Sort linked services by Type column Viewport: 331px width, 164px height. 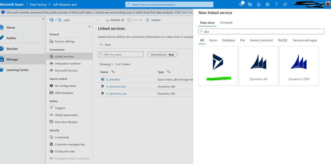coord(169,72)
